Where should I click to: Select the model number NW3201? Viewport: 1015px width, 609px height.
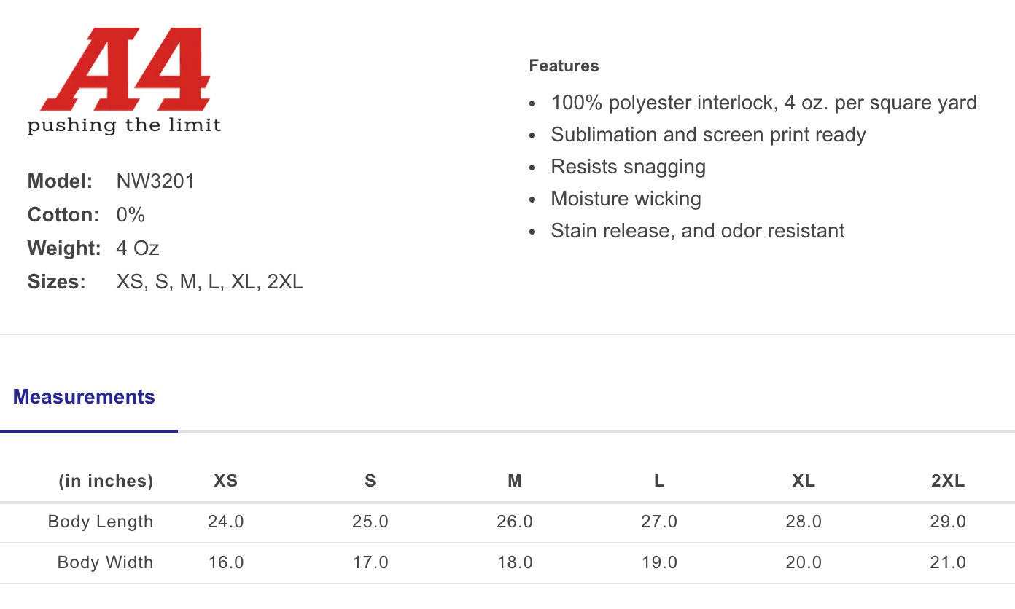click(x=155, y=181)
